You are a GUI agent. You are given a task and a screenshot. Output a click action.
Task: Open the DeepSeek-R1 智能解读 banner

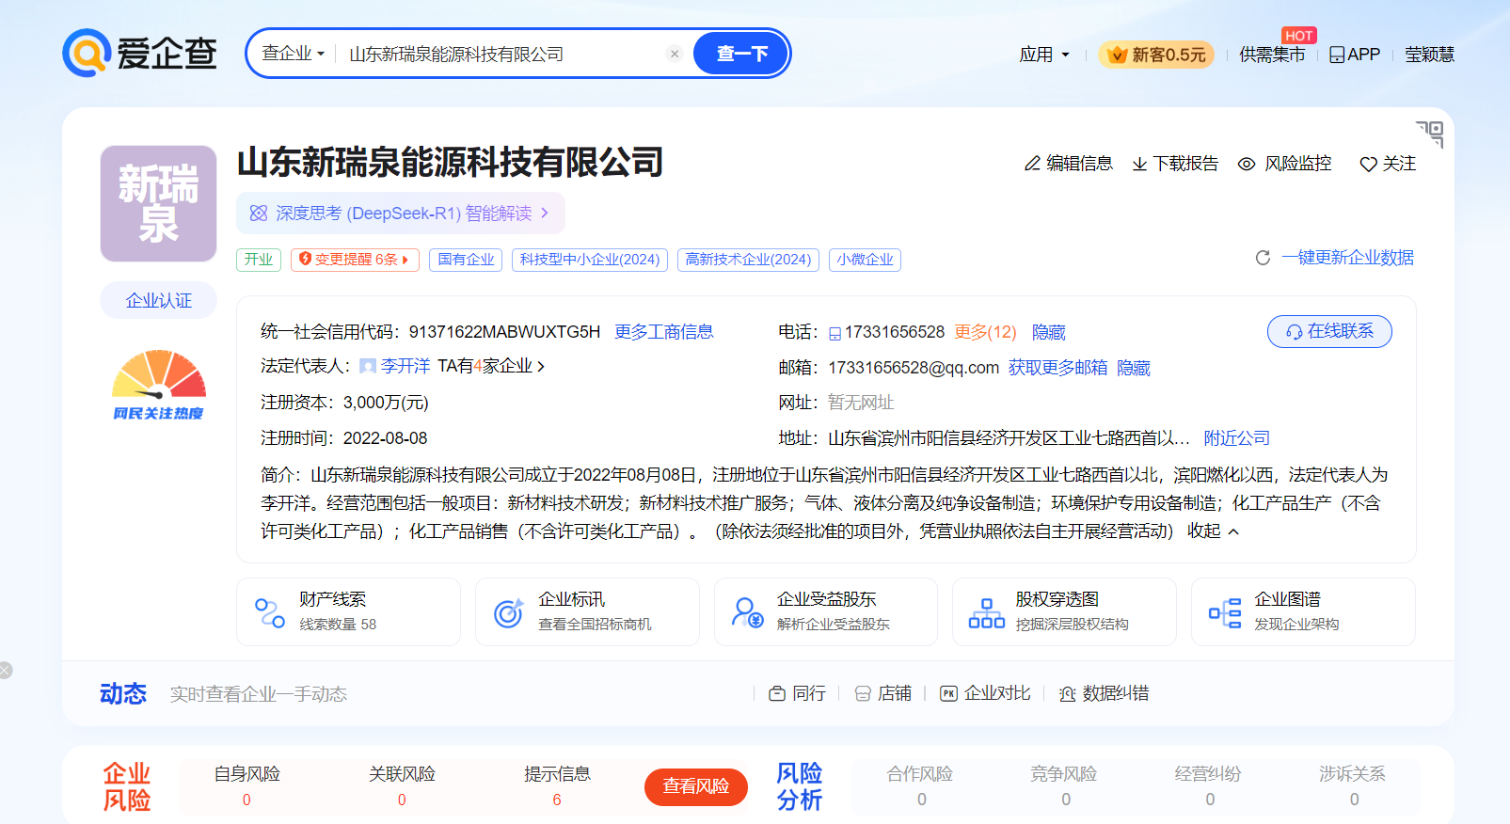[401, 214]
